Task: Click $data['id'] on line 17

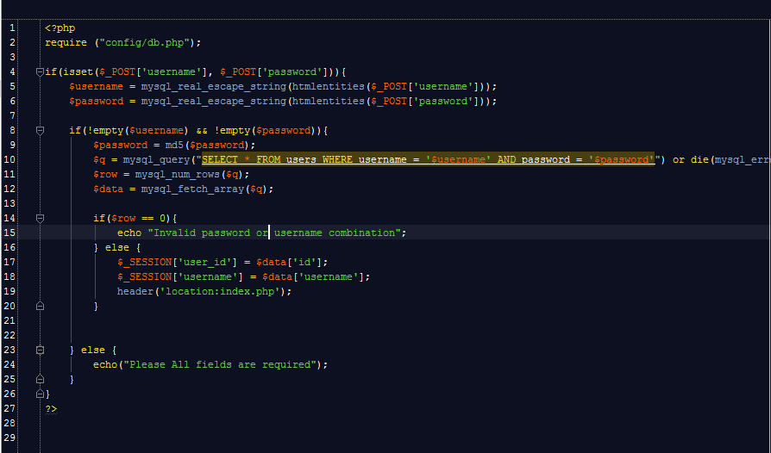Action: (x=289, y=262)
